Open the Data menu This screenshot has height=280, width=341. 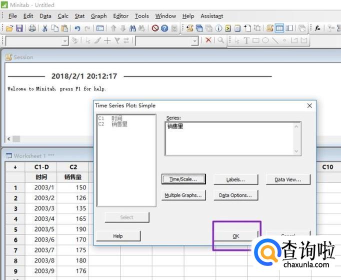(x=45, y=16)
